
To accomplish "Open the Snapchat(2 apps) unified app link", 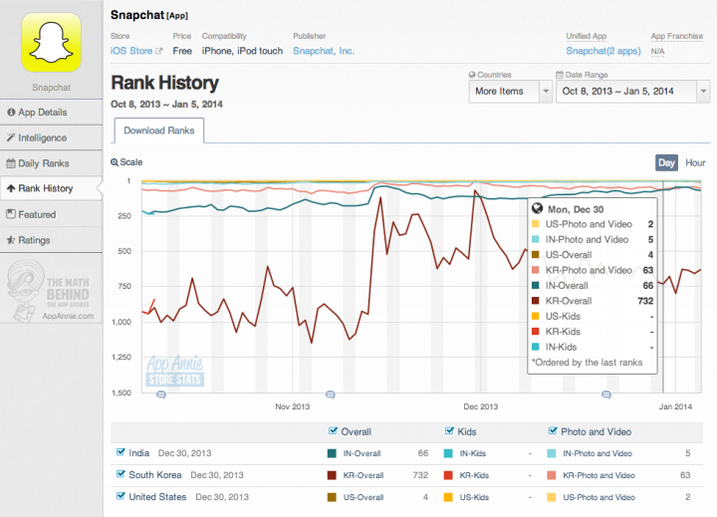I will (x=603, y=51).
